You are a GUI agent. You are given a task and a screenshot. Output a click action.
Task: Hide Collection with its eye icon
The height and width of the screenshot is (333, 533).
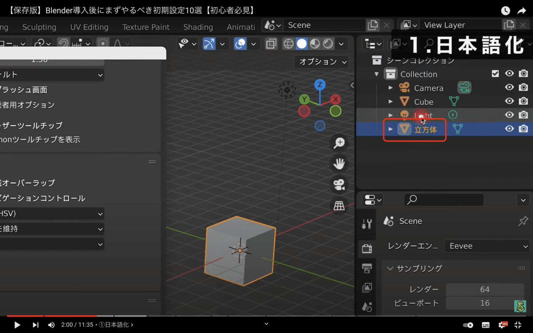pyautogui.click(x=509, y=74)
